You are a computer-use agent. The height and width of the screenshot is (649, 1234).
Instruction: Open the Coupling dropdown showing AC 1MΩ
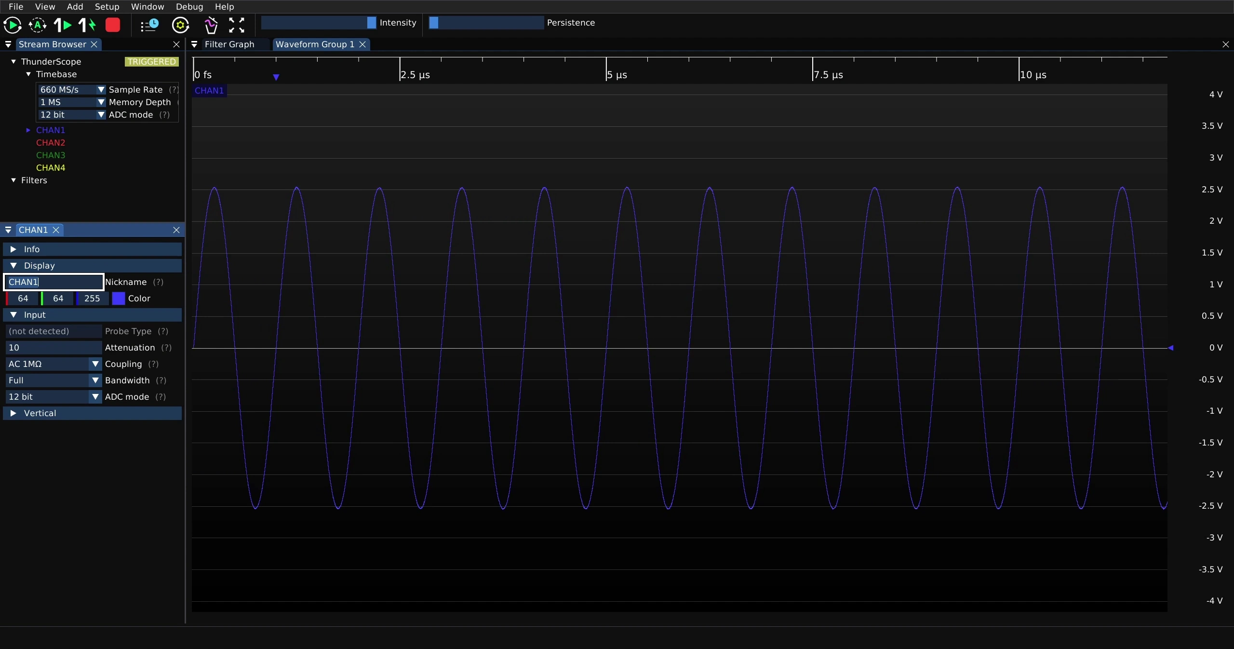54,364
